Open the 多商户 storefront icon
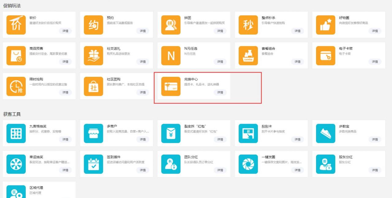Viewport: 392px width, 198px height. [x=94, y=133]
